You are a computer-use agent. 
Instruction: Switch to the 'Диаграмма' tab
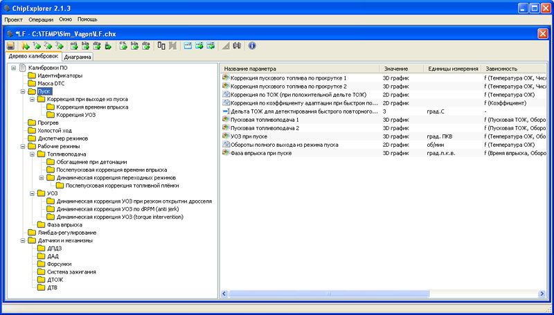point(79,57)
